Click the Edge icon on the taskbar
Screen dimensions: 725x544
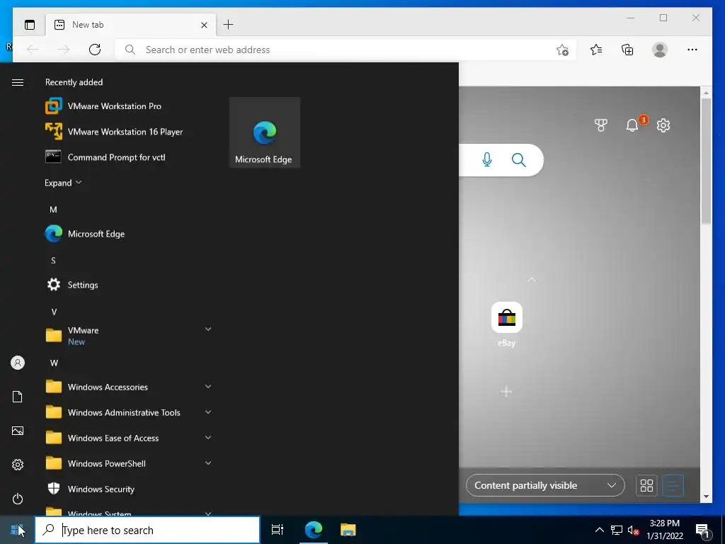(314, 530)
